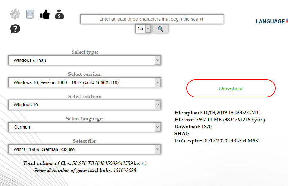Click the Select file: label
288x186 pixels.
coord(85,141)
